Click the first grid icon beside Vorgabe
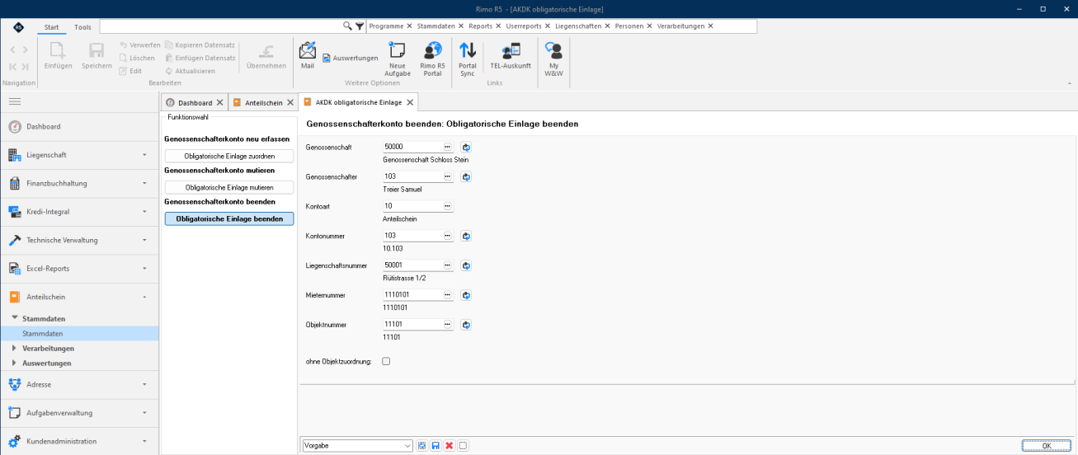 [x=421, y=446]
